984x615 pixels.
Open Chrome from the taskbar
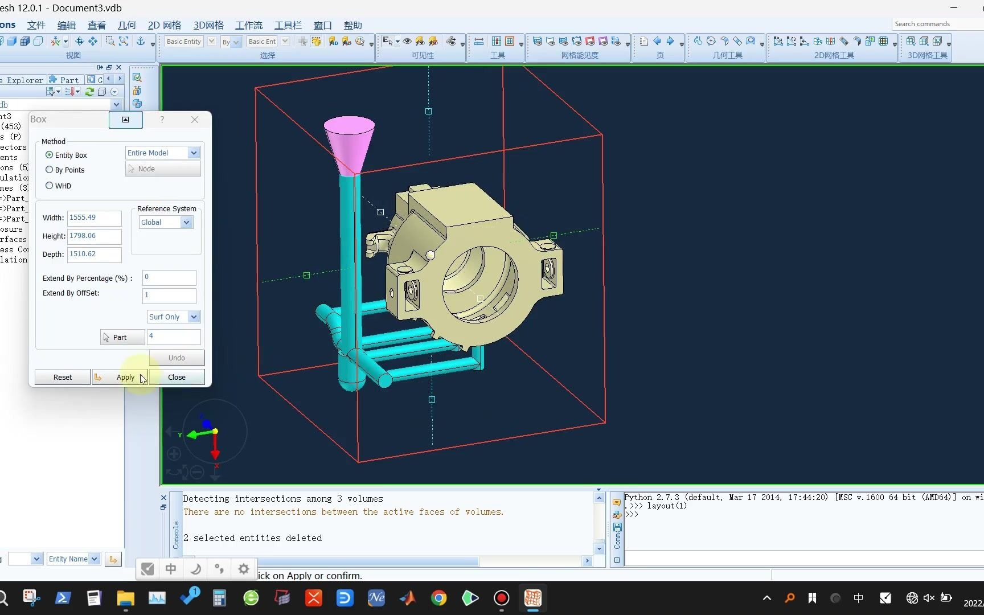point(438,598)
